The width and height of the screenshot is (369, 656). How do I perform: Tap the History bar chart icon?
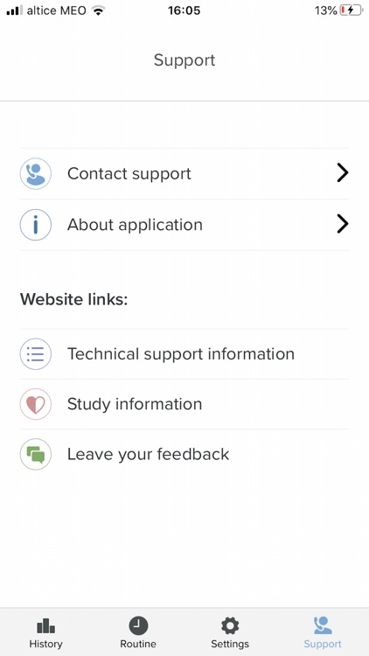click(45, 626)
